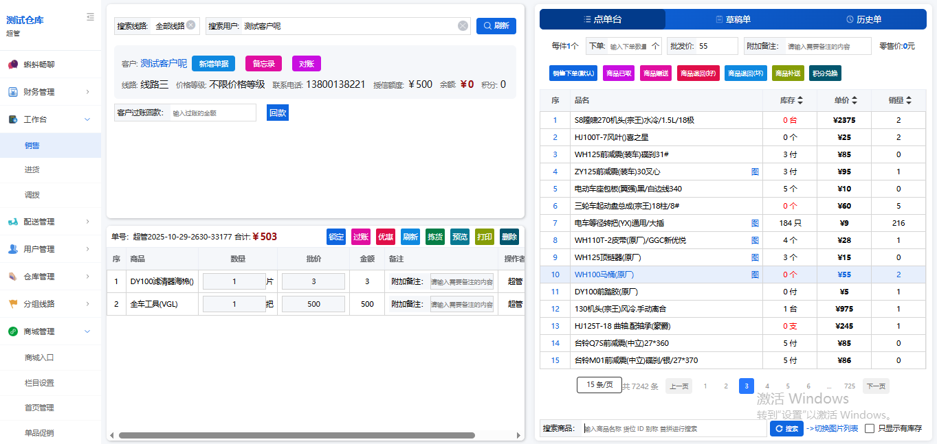Clear the 搜索线路 route filter X icon

point(191,25)
